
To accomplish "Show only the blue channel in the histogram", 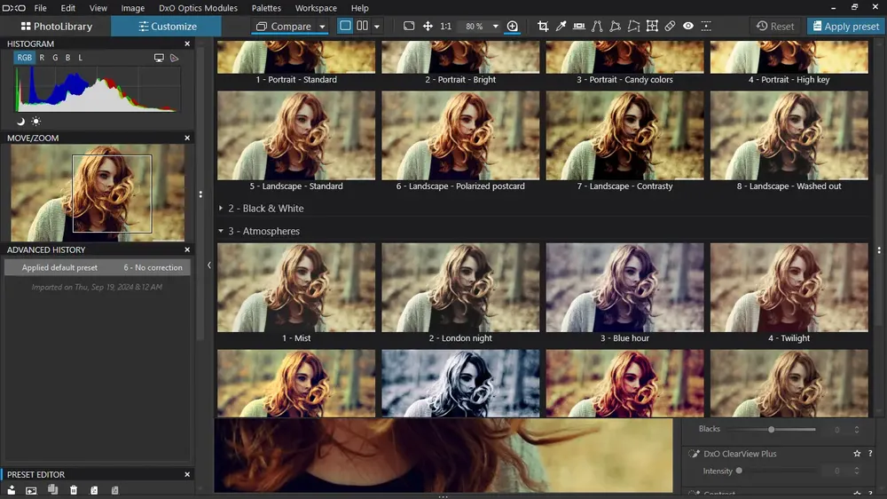I will (68, 58).
